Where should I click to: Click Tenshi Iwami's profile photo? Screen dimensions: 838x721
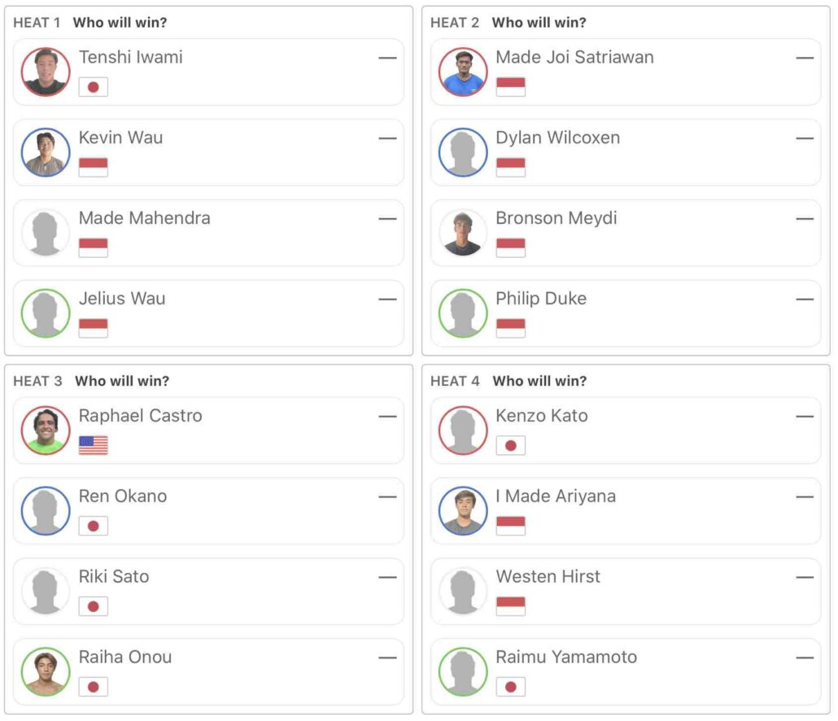point(46,72)
